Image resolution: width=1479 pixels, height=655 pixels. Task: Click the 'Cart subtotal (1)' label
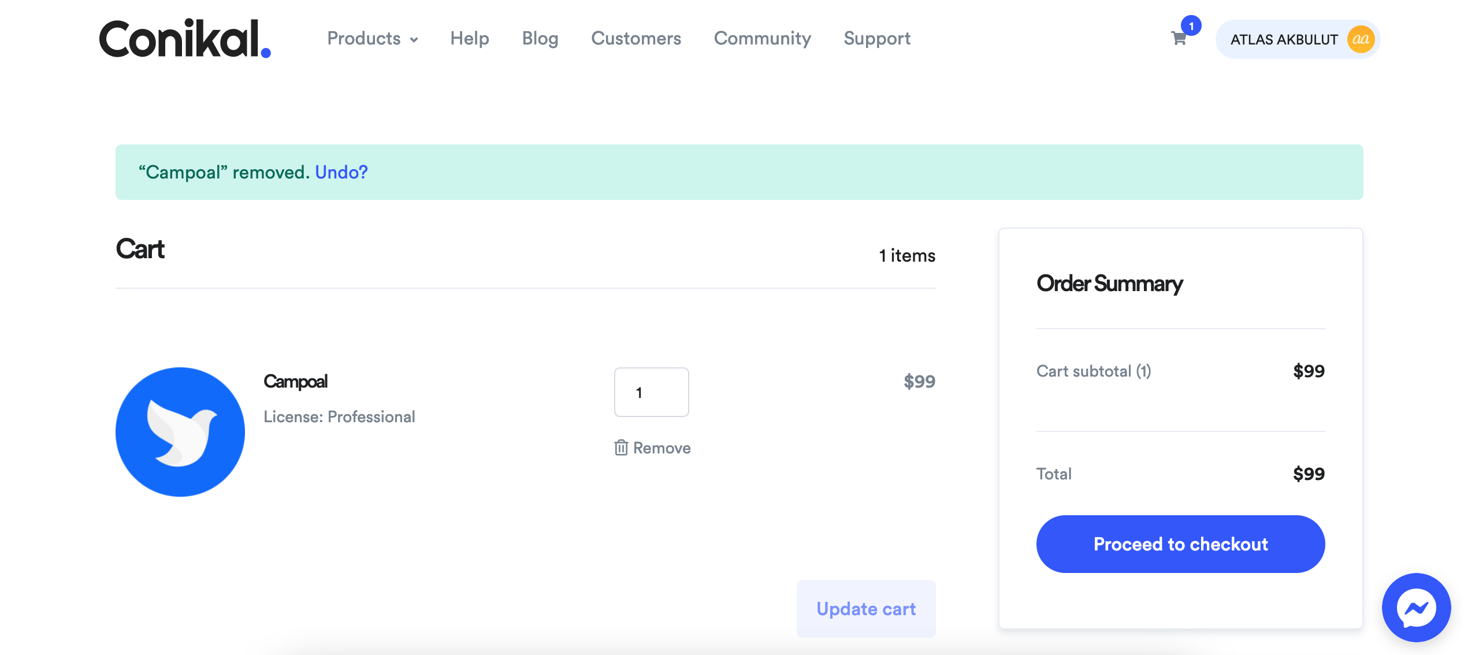tap(1094, 371)
